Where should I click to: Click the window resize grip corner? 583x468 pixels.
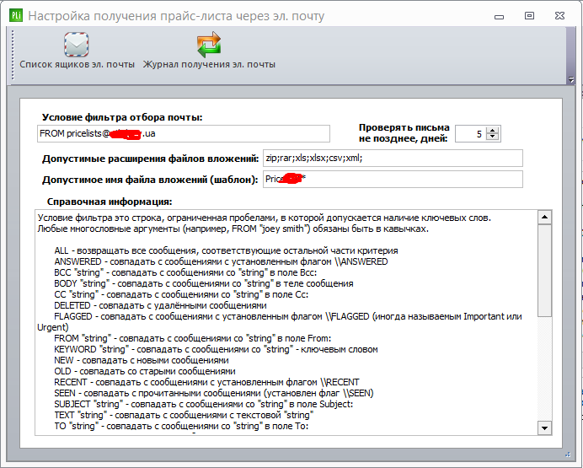(568, 455)
